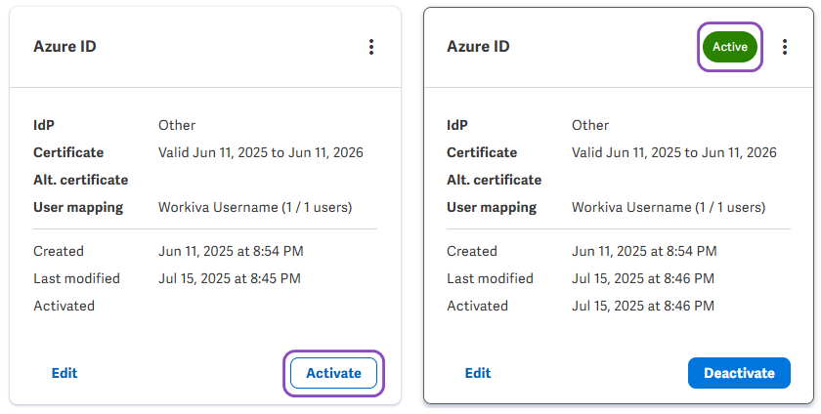
Task: Click the certificate validity dates on the inactive card
Action: tap(260, 152)
